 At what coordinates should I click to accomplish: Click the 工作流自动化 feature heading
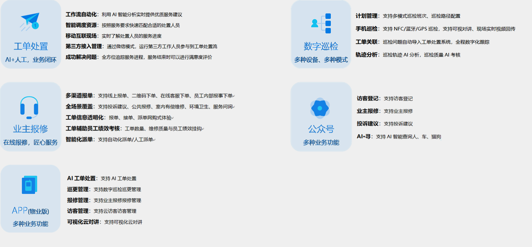coord(81,15)
